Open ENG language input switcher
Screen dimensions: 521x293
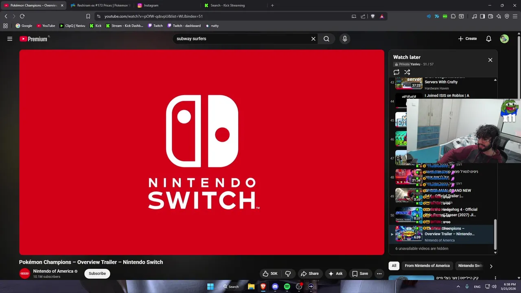(477, 286)
